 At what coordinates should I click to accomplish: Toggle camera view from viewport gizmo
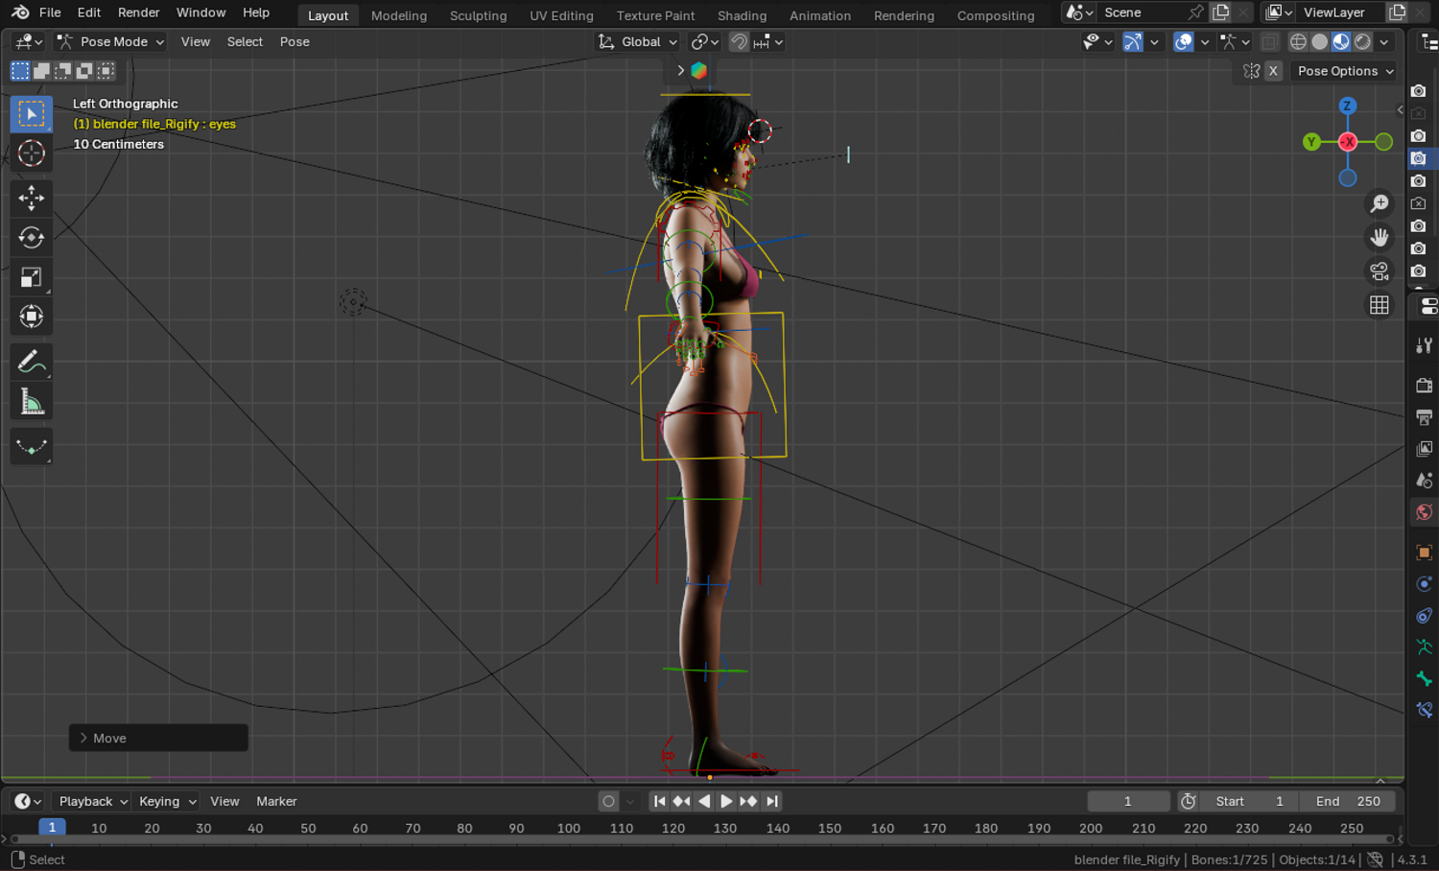pyautogui.click(x=1380, y=271)
